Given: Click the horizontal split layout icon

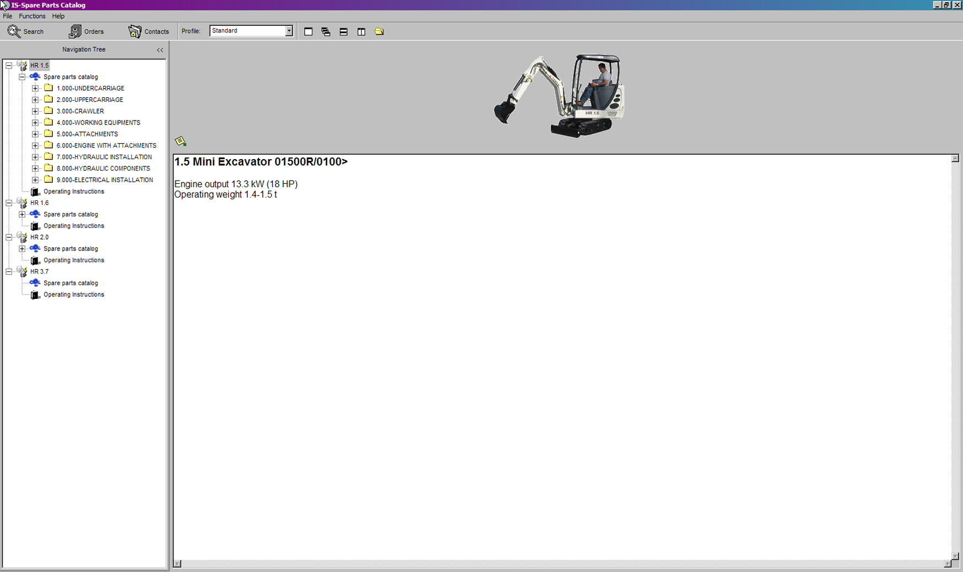Looking at the screenshot, I should pyautogui.click(x=344, y=32).
